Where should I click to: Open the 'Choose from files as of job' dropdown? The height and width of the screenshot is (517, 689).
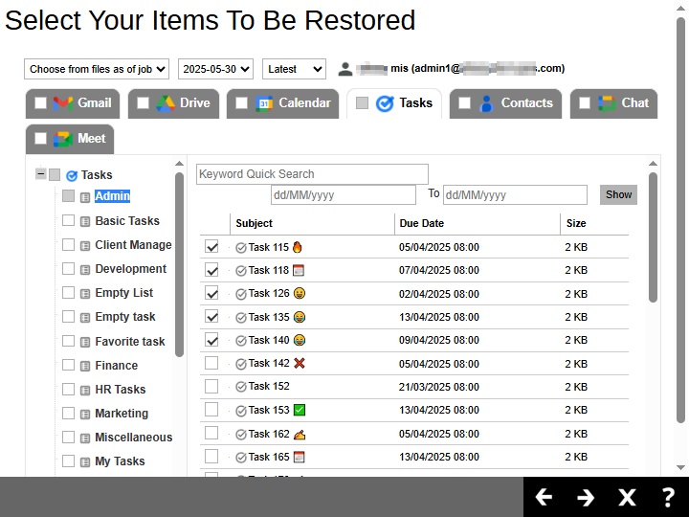coord(97,69)
